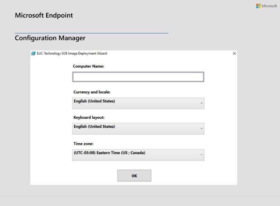
Task: Click inside the Computer Name text field
Action: 138,77
